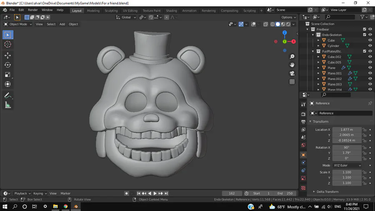This screenshot has width=375, height=211.
Task: Switch to rendered viewport shading
Action: tap(288, 24)
